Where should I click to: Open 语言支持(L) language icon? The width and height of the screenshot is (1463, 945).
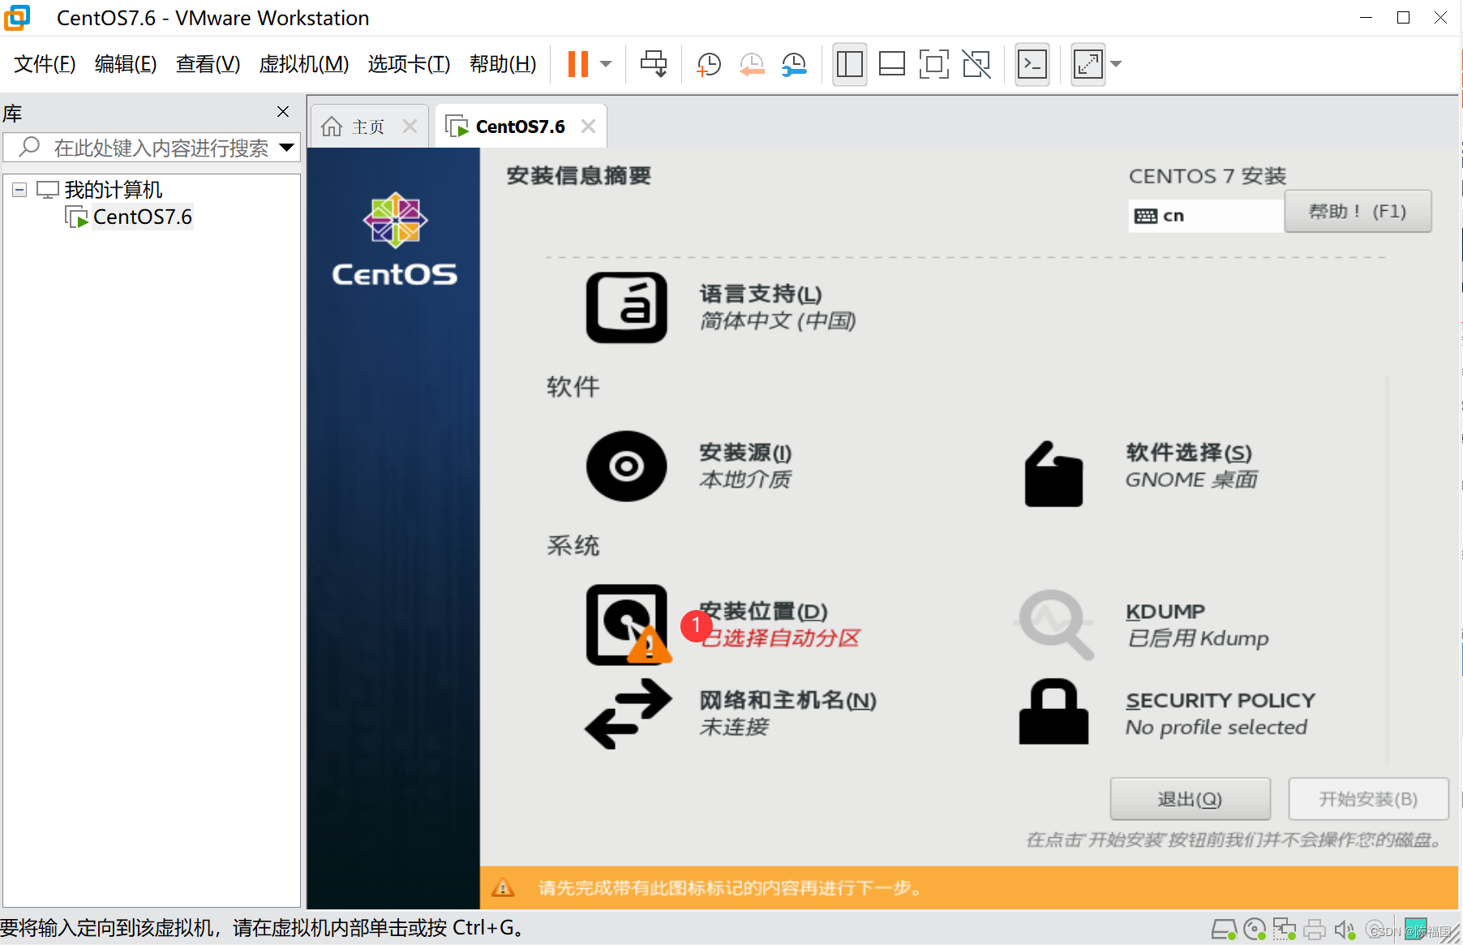(x=626, y=307)
